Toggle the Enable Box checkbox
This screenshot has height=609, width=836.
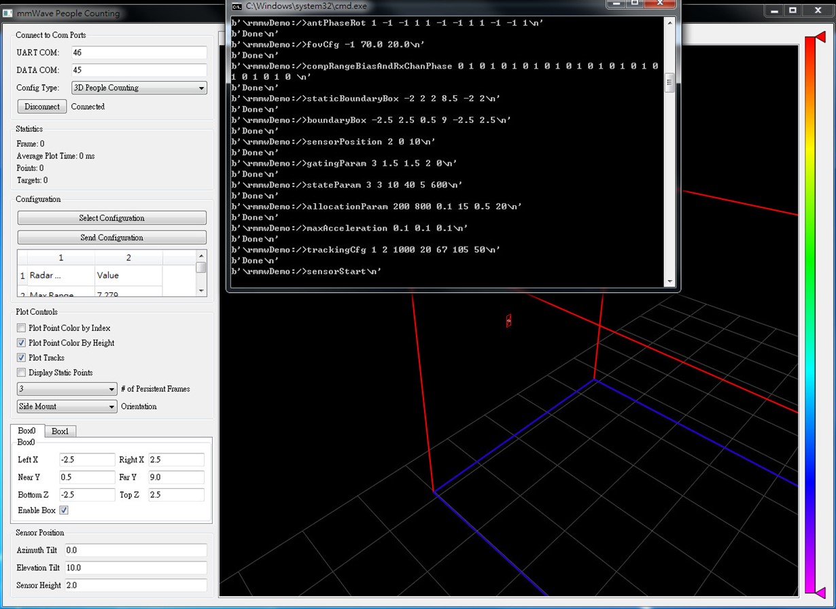(x=64, y=510)
